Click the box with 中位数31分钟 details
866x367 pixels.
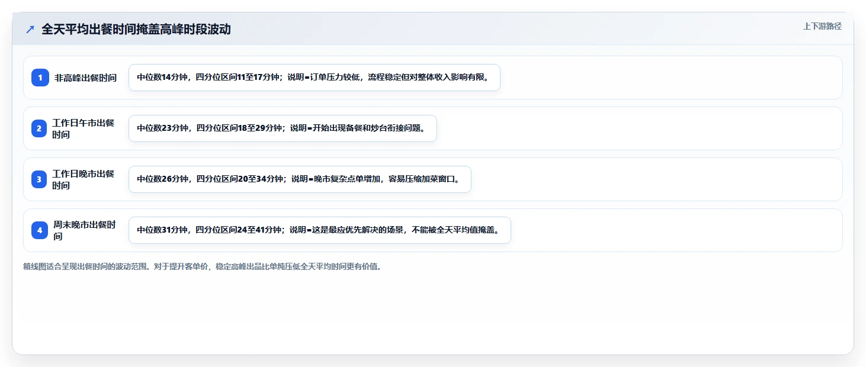pyautogui.click(x=319, y=230)
